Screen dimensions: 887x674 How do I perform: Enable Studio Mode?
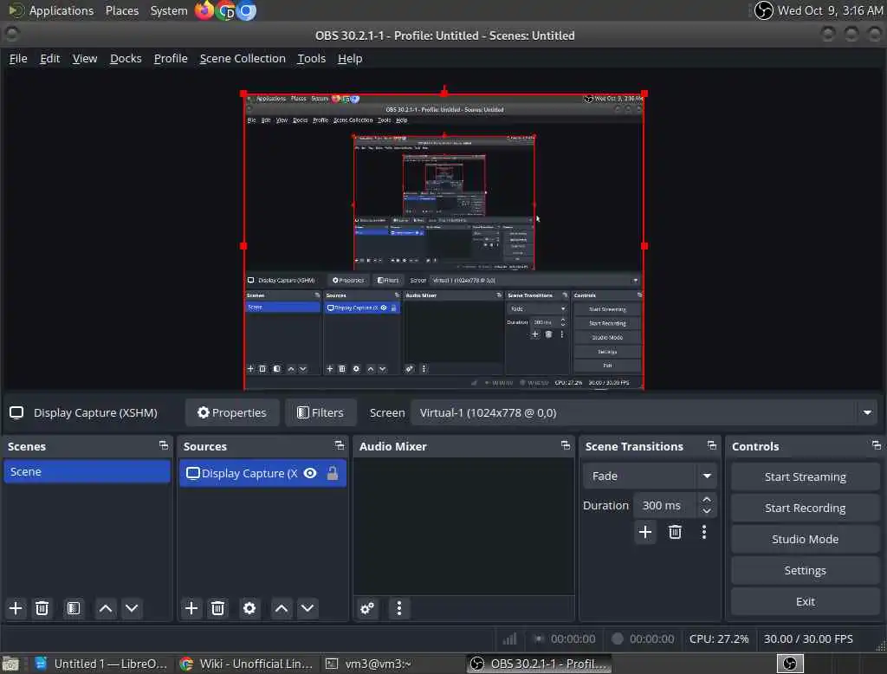coord(806,539)
